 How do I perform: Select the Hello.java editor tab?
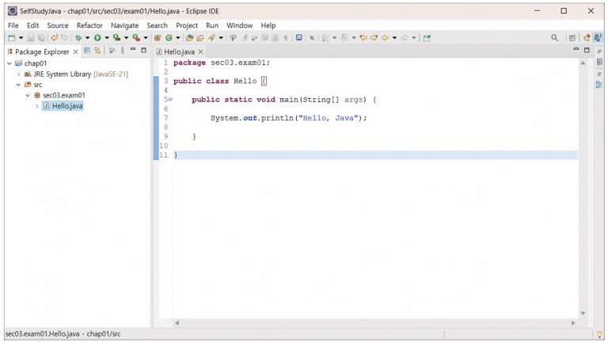pos(179,51)
